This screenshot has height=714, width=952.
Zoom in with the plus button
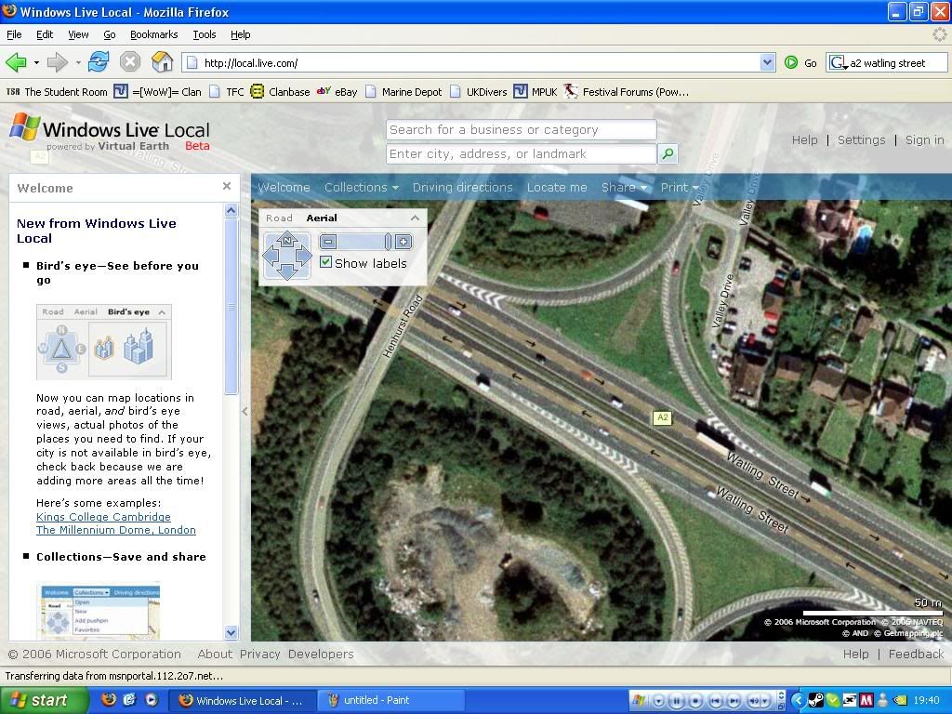[403, 242]
